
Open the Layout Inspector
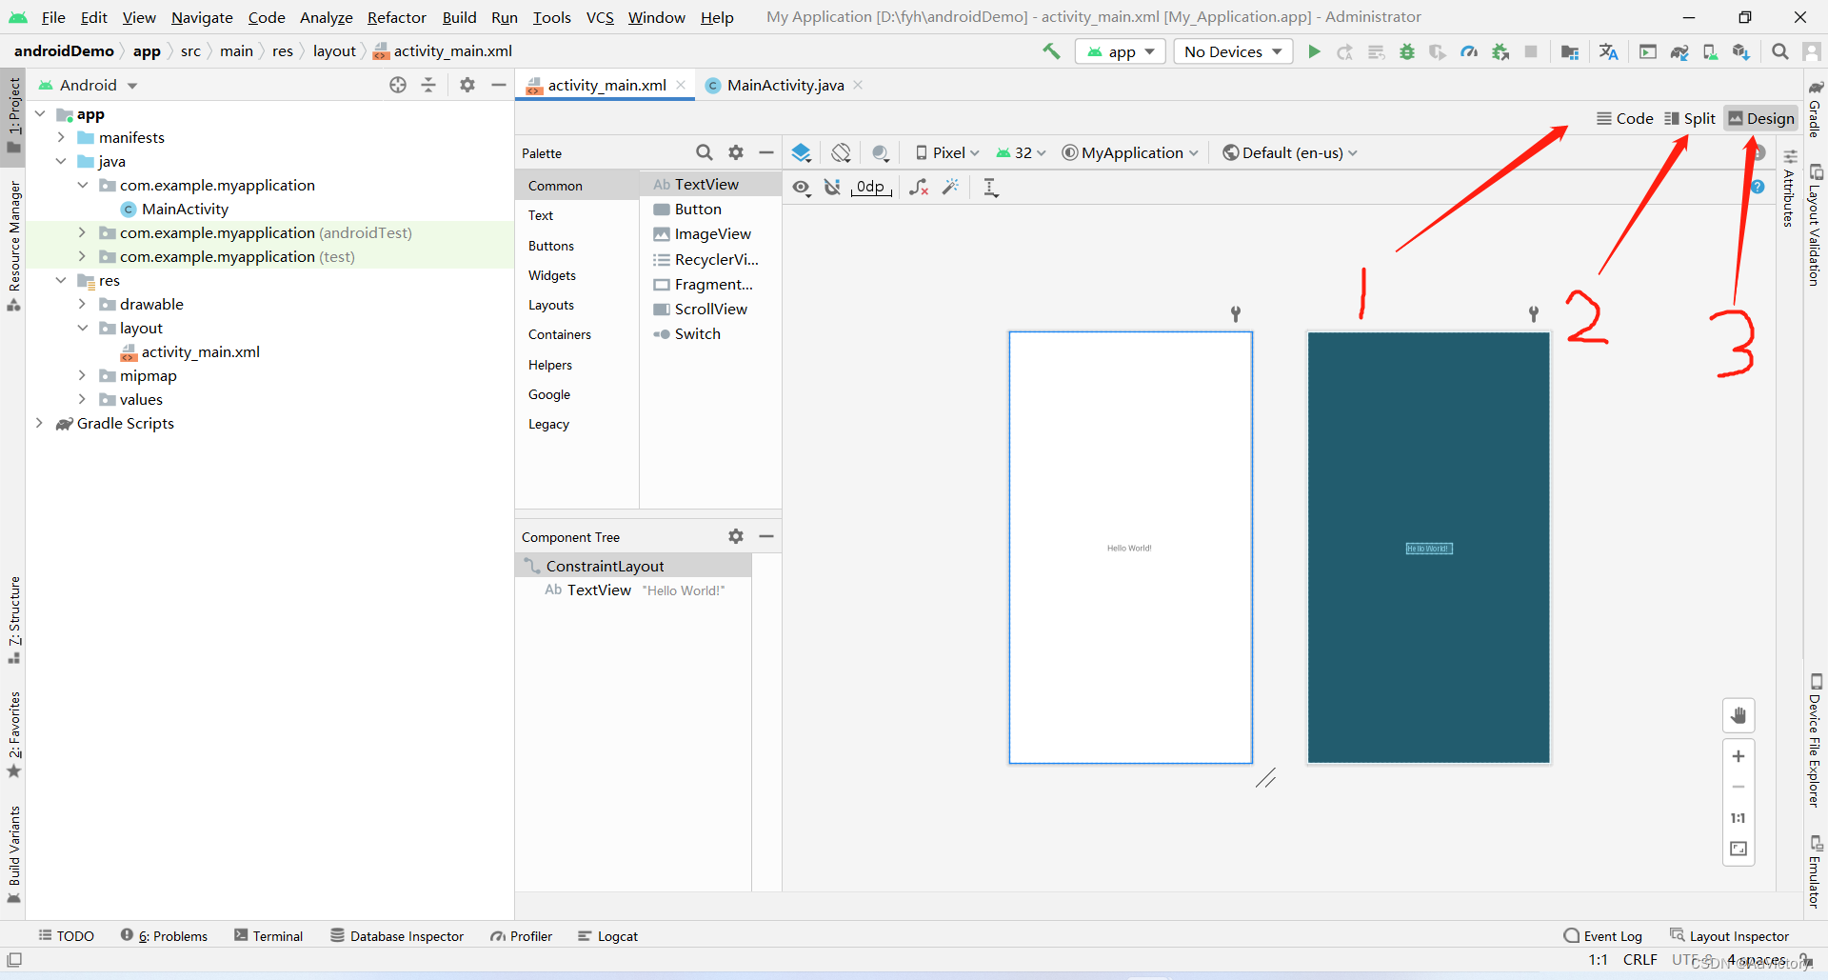pos(1730,936)
